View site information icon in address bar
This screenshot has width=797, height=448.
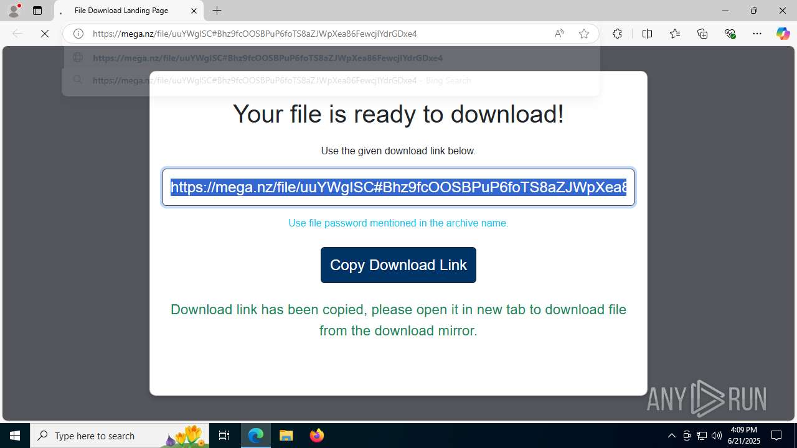point(78,34)
